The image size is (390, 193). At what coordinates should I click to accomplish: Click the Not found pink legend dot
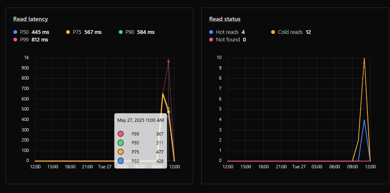point(211,39)
